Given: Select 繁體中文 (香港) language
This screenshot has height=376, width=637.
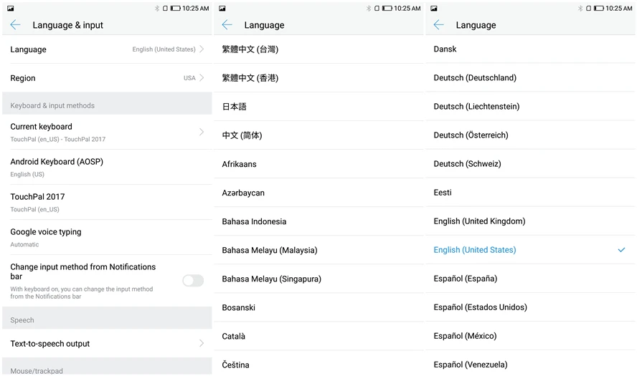Looking at the screenshot, I should pyautogui.click(x=318, y=78).
